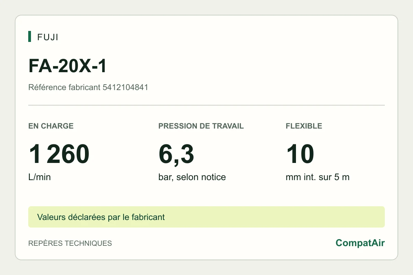Click the EN CHARGE heading
This screenshot has width=413, height=275.
(51, 126)
